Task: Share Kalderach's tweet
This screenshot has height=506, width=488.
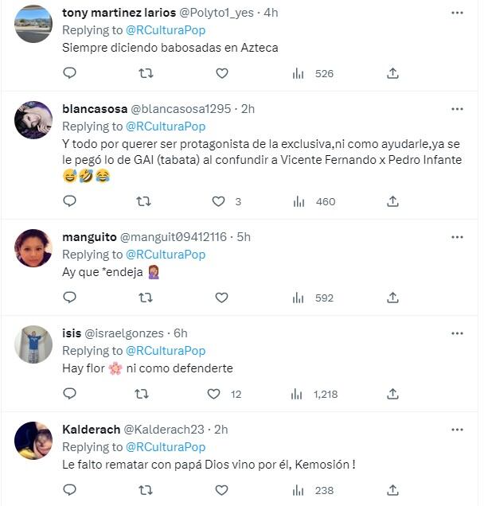Action: coord(392,490)
